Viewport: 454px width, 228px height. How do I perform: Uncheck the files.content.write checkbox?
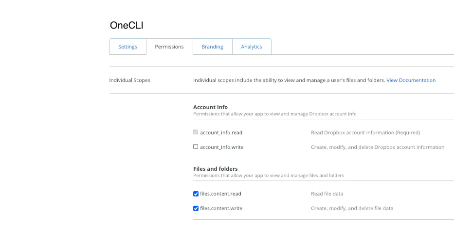click(196, 208)
